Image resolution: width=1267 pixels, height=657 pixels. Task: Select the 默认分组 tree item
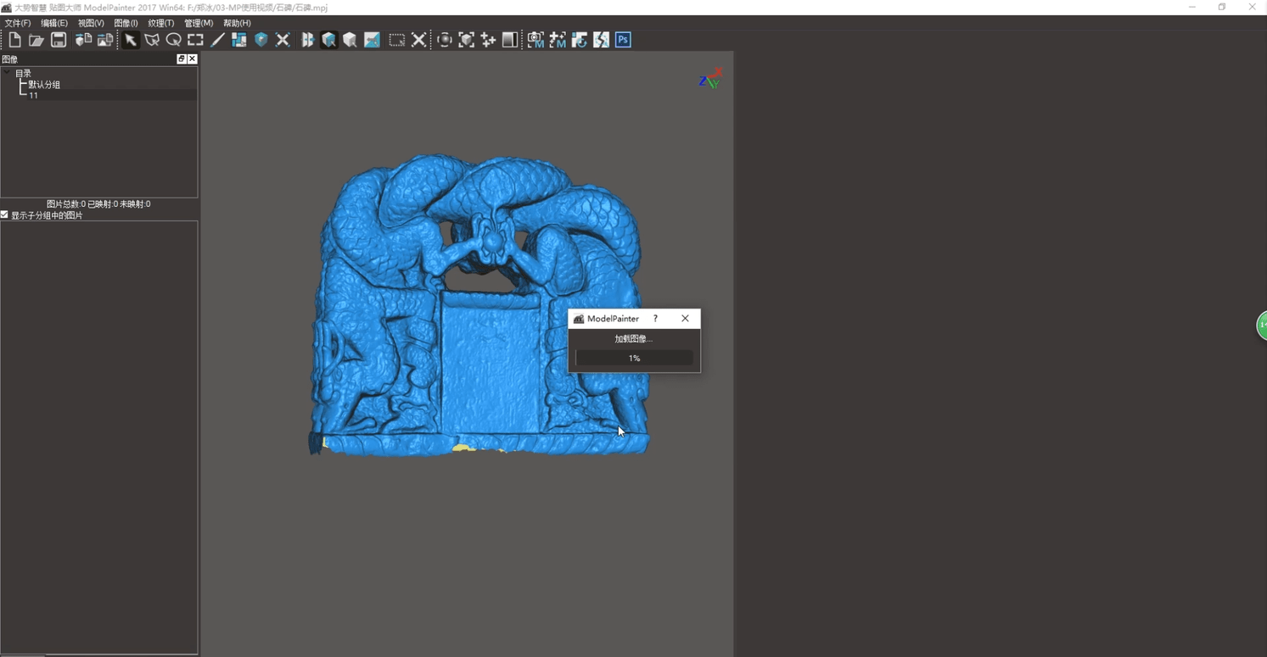[x=44, y=85]
